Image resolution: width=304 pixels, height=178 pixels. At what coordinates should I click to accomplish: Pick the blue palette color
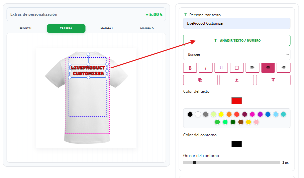268,114
